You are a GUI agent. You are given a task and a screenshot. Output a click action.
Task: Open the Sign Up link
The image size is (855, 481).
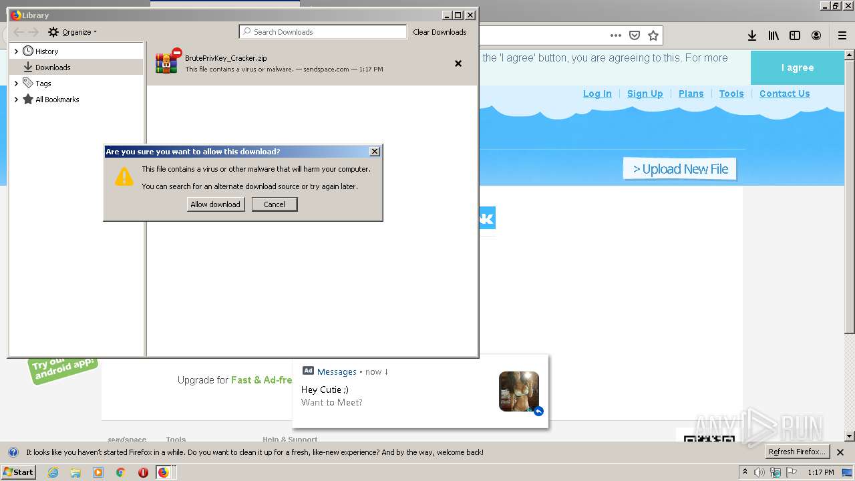coord(645,94)
